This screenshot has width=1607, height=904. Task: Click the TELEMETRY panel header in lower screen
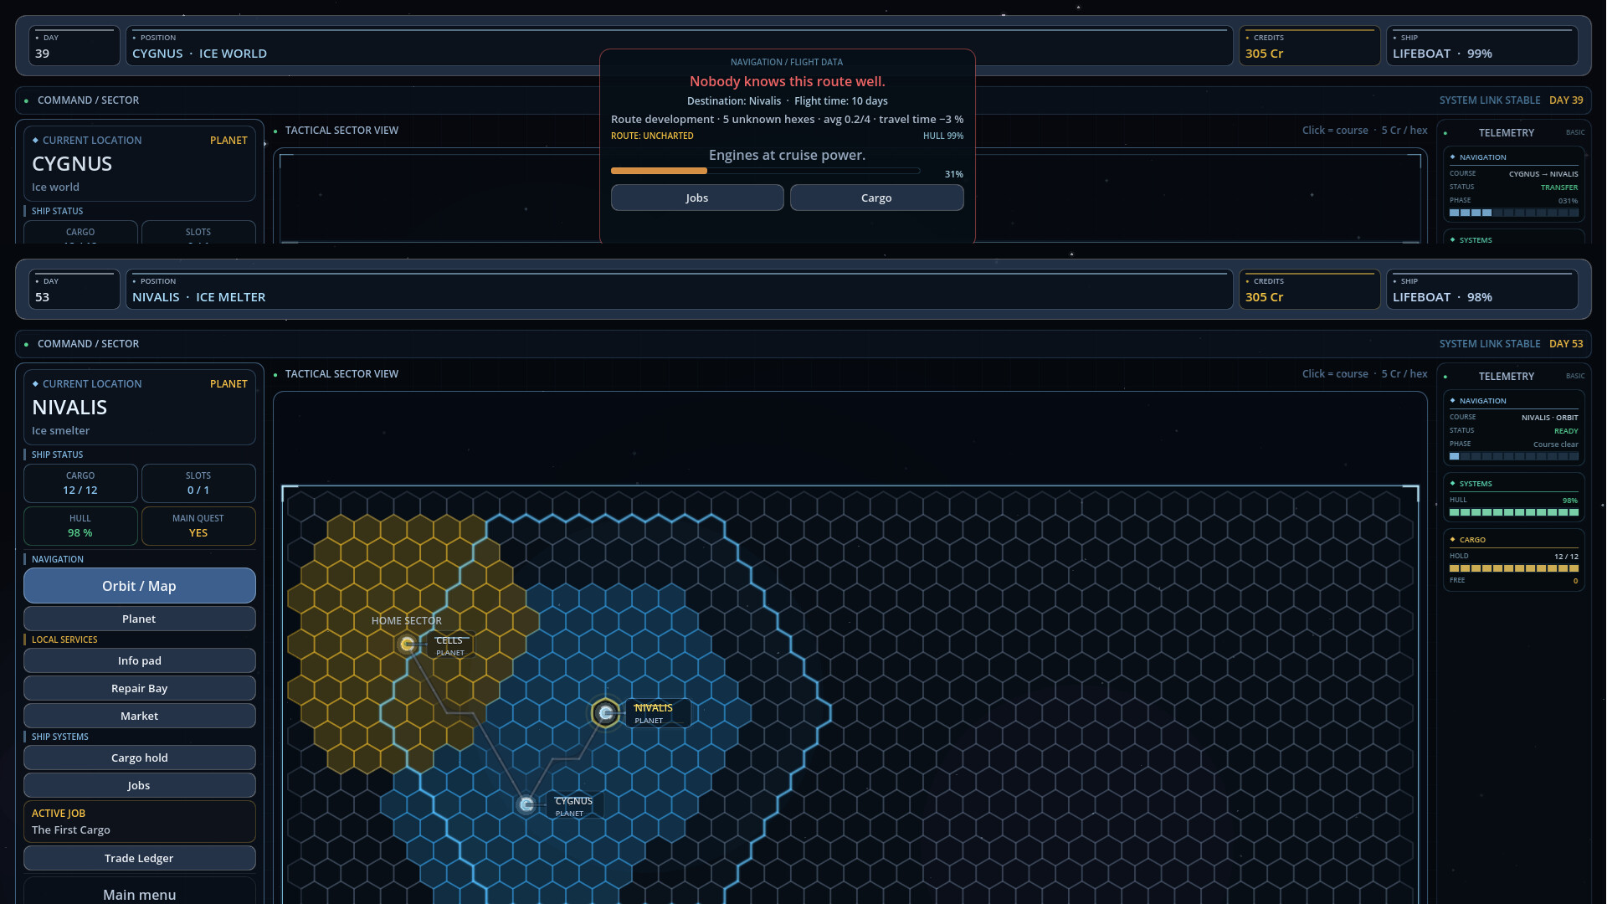tap(1507, 377)
